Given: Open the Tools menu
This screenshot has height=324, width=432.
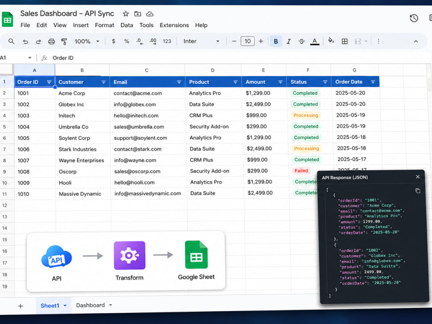Looking at the screenshot, I should click(x=146, y=25).
